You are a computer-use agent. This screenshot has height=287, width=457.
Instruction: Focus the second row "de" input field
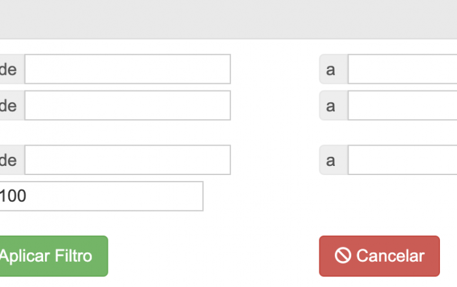pos(128,105)
